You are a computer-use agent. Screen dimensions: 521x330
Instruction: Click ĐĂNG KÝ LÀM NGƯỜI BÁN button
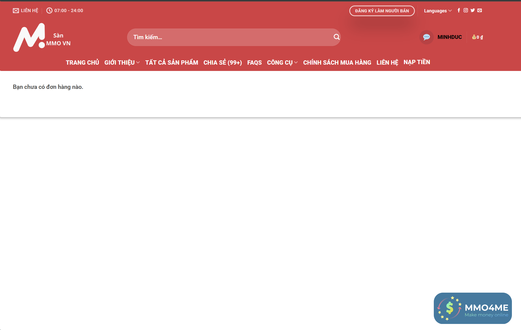click(382, 11)
